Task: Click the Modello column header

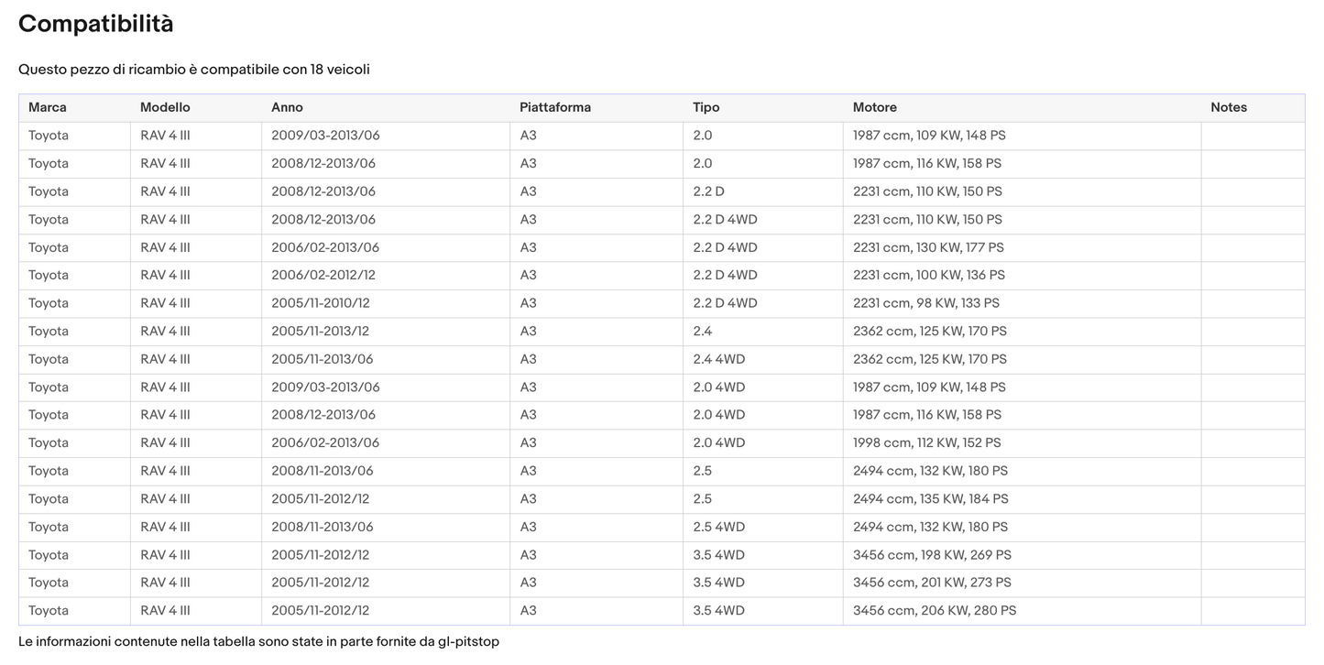Action: [x=165, y=107]
